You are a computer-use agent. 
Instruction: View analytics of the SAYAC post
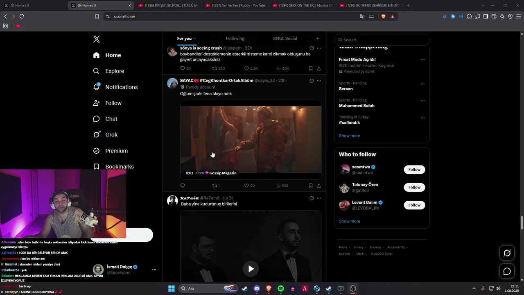click(x=282, y=186)
